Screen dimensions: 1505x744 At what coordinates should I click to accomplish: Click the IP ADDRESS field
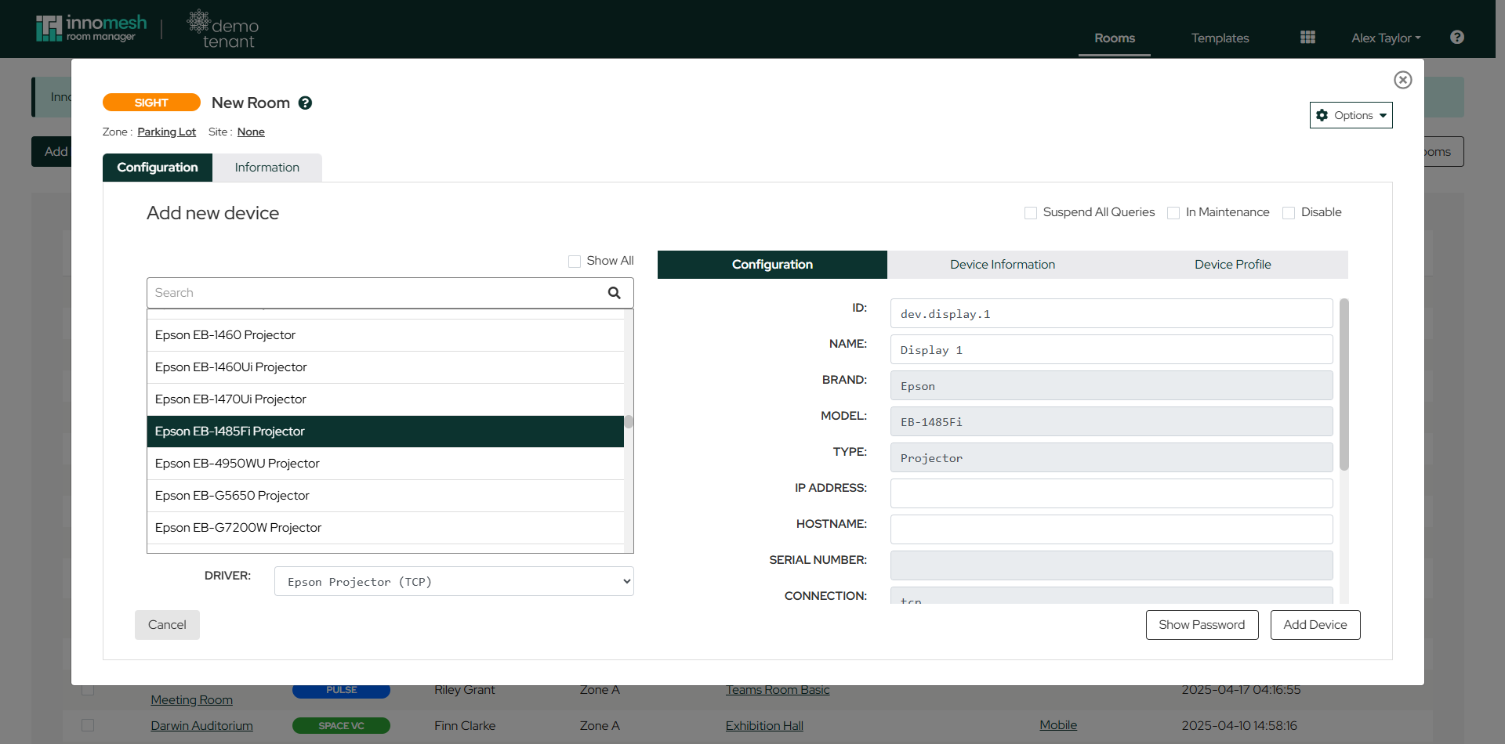click(x=1112, y=493)
